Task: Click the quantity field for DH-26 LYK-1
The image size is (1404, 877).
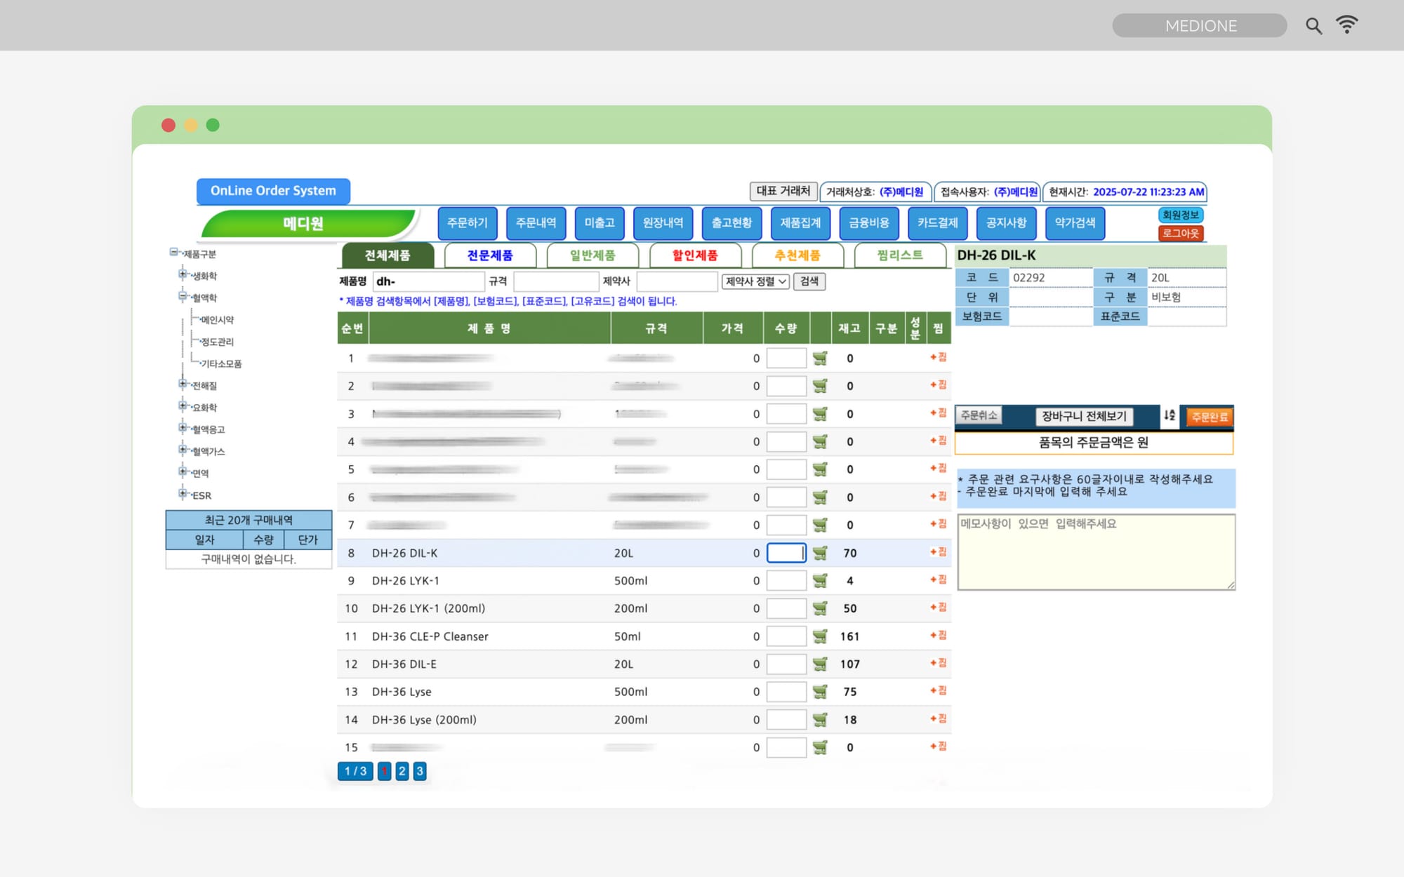Action: tap(786, 580)
